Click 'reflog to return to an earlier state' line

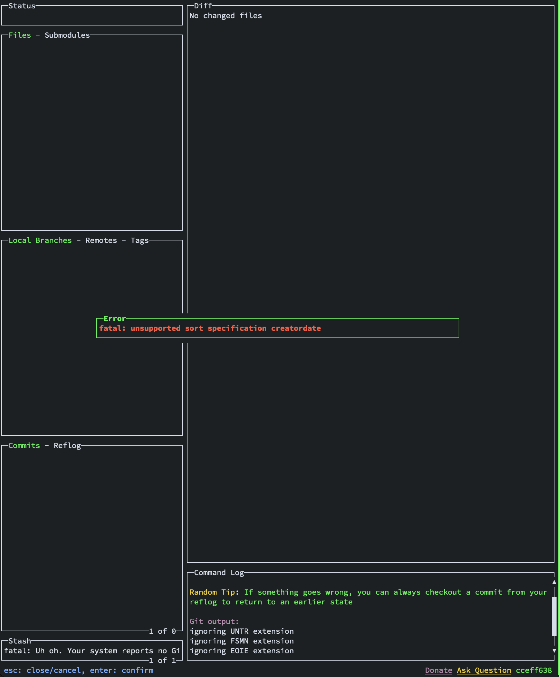(271, 602)
